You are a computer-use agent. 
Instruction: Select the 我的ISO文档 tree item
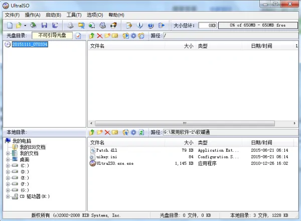33,147
